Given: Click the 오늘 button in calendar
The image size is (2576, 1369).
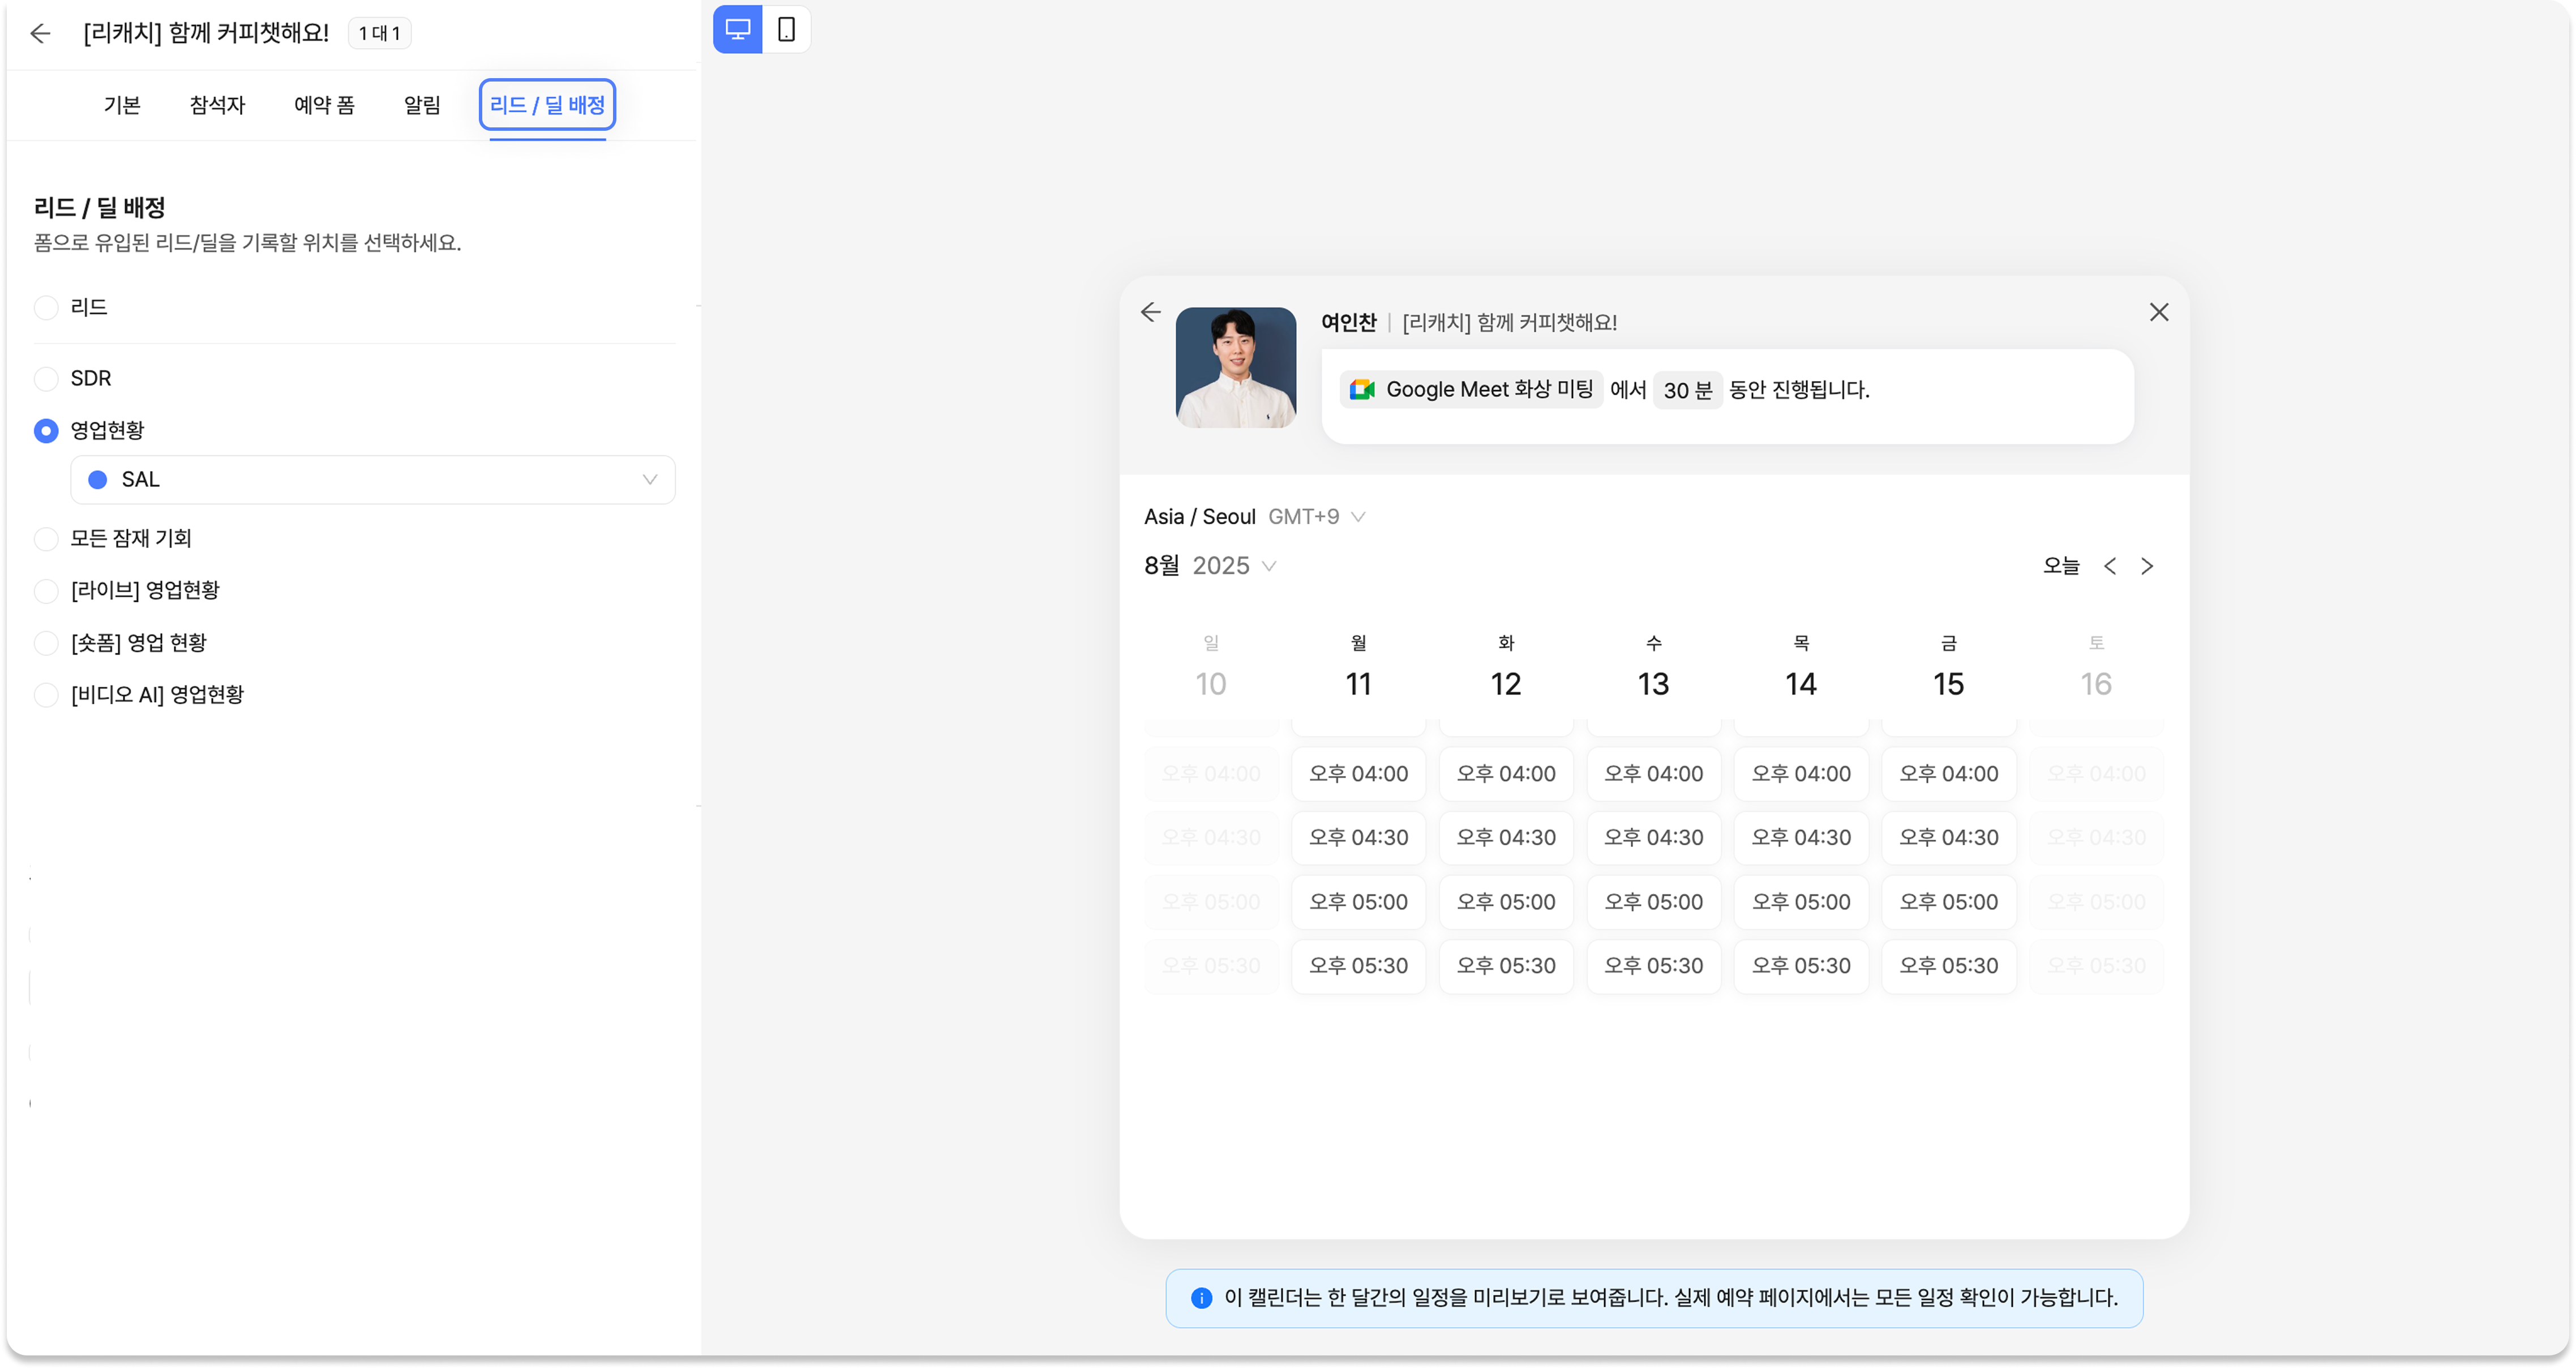Looking at the screenshot, I should point(2061,566).
